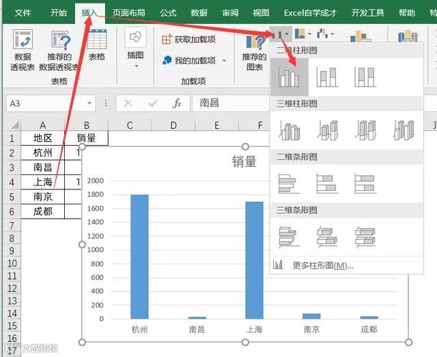Select 3-D 100% stacked column chart
The image size is (437, 357).
(365, 130)
